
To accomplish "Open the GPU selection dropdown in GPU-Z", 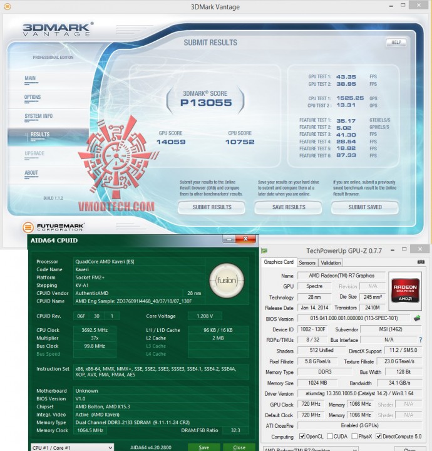I will coord(311,449).
